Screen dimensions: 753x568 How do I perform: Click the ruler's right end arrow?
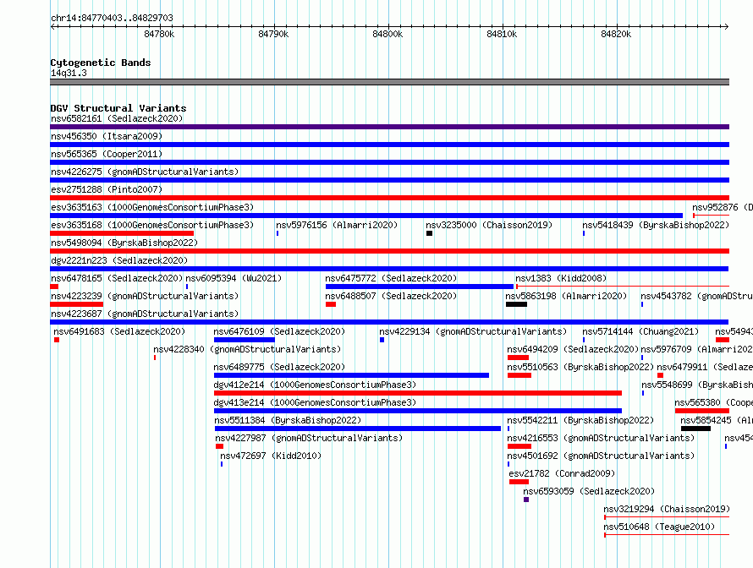727,26
